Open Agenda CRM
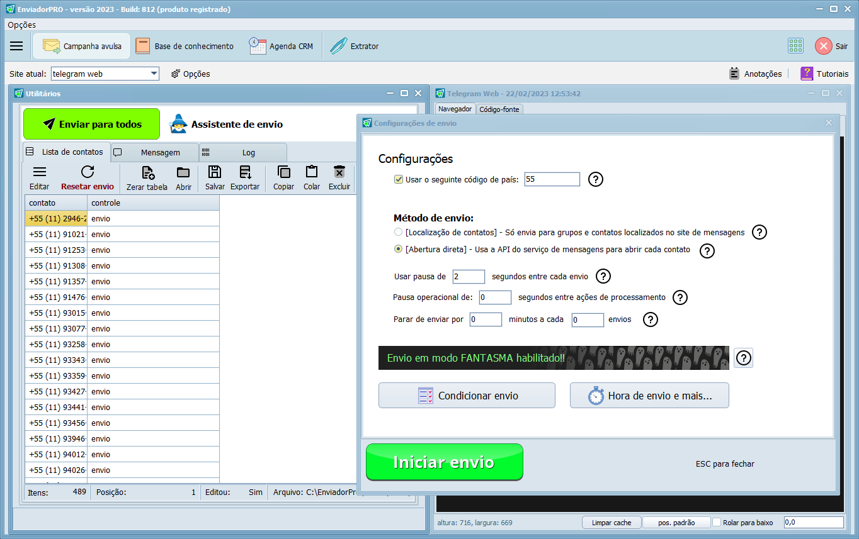The image size is (859, 539). pos(281,46)
